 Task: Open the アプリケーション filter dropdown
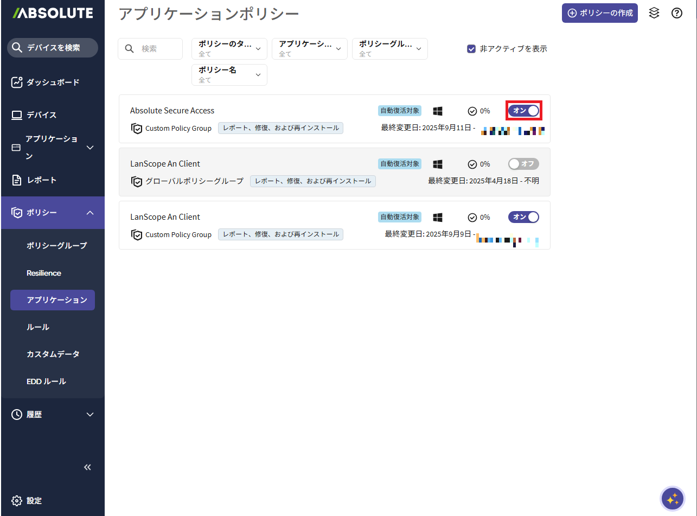[309, 49]
